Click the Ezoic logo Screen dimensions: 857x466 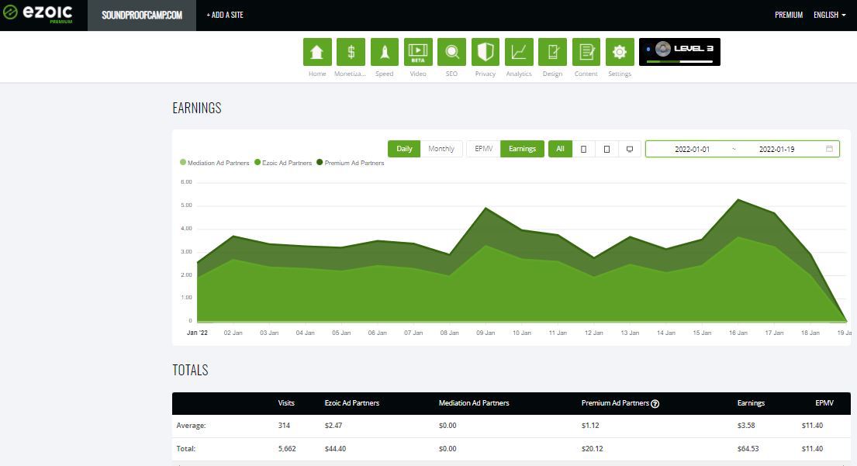tap(38, 14)
